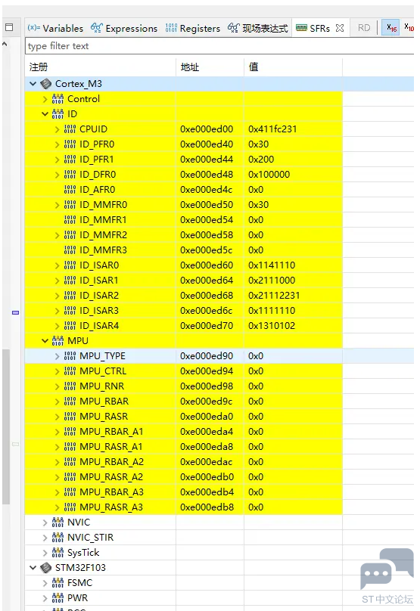Expand the NVIC register group
This screenshot has height=611, width=420.
(45, 523)
